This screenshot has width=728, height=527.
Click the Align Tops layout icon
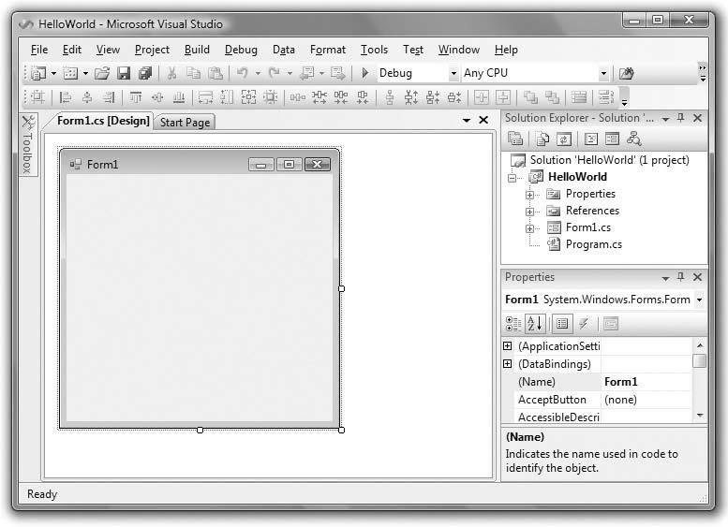click(136, 97)
